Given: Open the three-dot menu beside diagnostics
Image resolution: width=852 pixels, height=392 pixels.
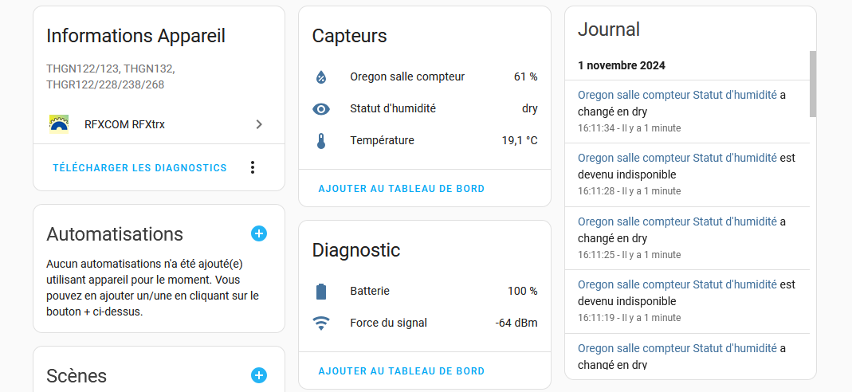Looking at the screenshot, I should click(x=252, y=168).
